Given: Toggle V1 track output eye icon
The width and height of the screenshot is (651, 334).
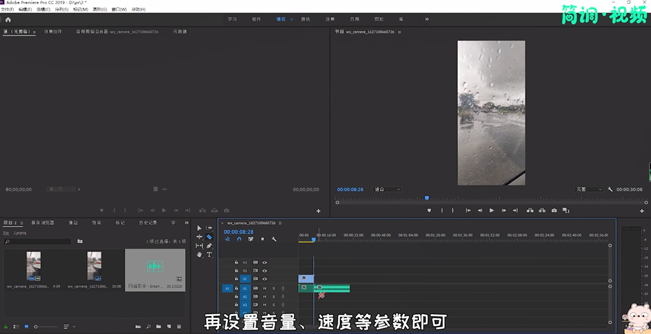Looking at the screenshot, I should click(x=265, y=279).
